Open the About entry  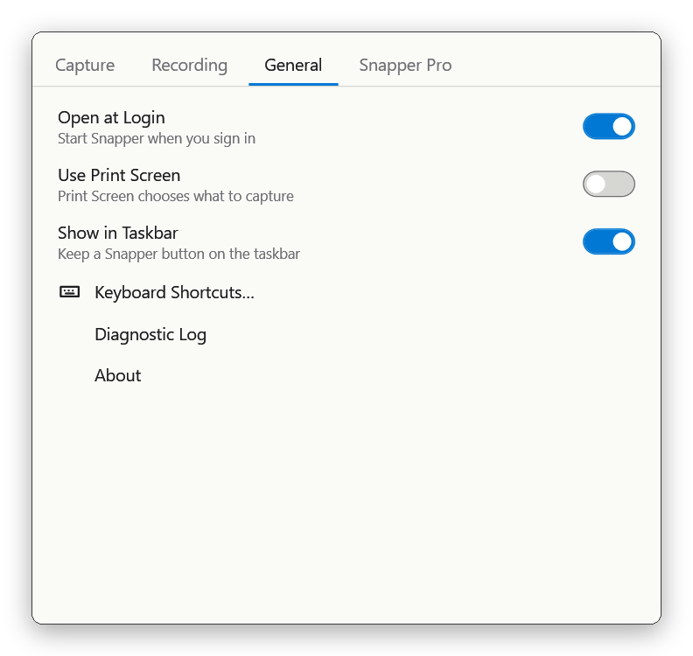click(x=117, y=375)
